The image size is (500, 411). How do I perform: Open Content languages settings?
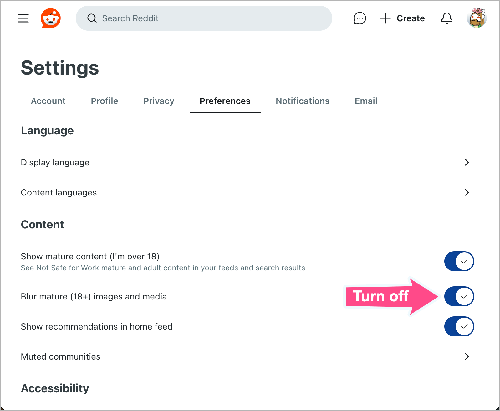467,192
